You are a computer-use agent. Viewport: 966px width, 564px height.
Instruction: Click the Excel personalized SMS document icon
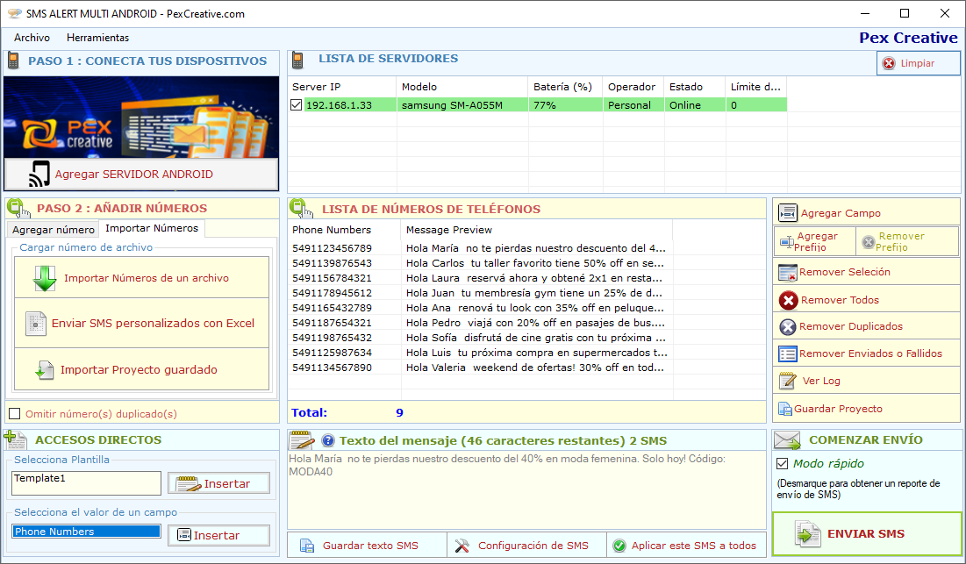(x=36, y=324)
